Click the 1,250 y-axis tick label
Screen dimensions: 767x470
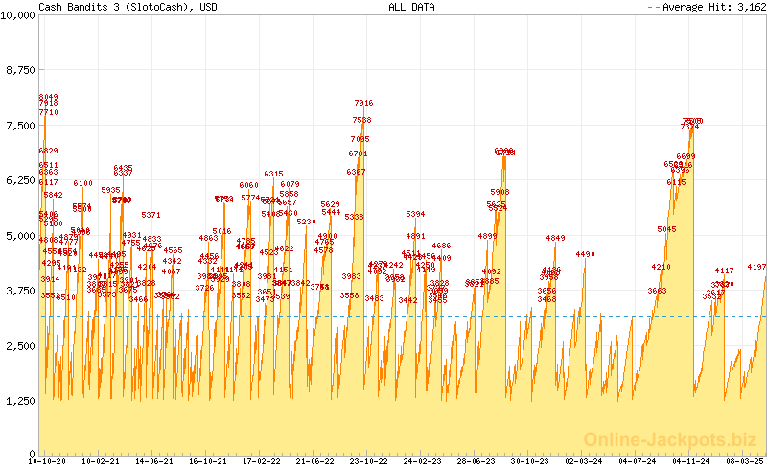point(19,401)
